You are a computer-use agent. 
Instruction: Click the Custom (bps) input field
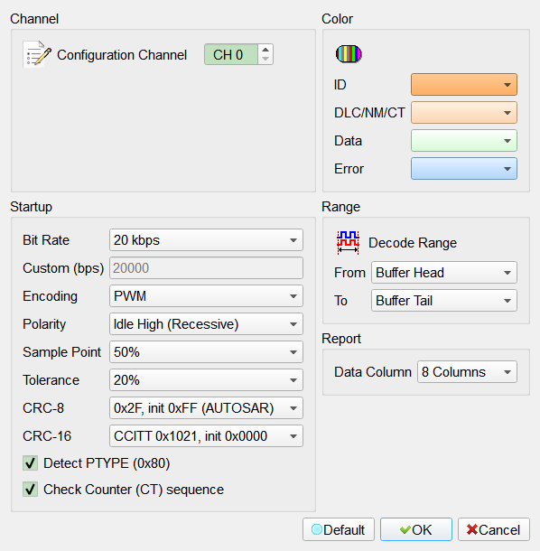pos(206,268)
